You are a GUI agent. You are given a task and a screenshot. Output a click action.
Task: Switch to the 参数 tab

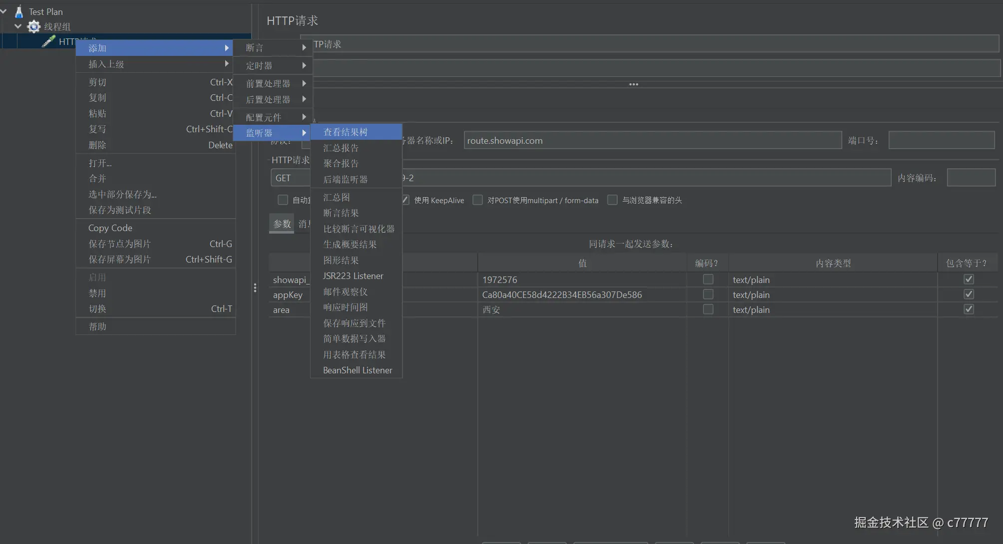click(x=282, y=224)
